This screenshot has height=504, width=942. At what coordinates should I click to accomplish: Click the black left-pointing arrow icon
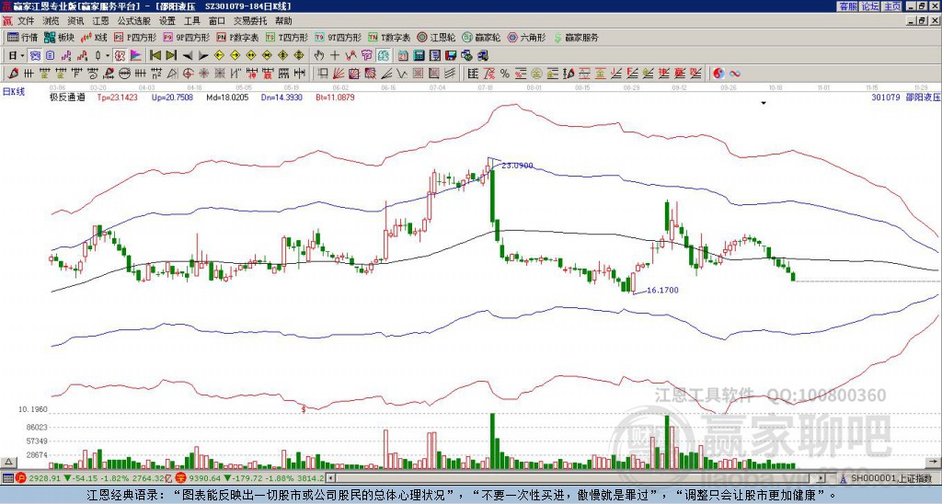187,56
